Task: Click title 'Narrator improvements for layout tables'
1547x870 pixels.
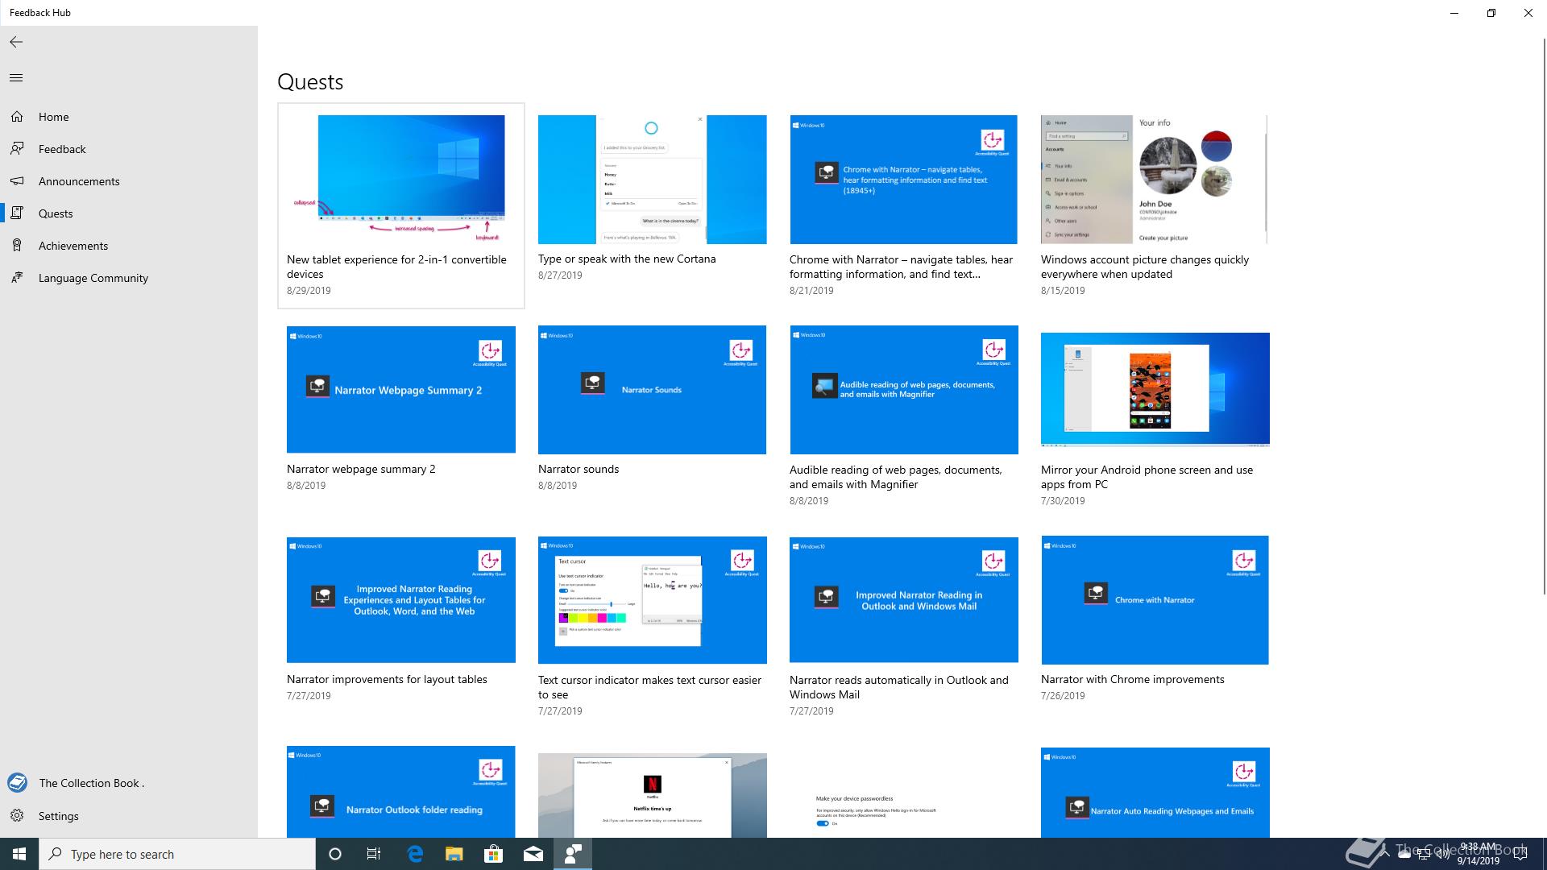Action: tap(387, 679)
